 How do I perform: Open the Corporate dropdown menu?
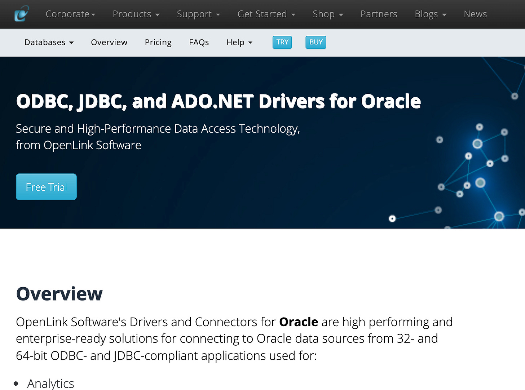[70, 14]
